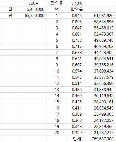Click discount factor 0.641
The width and height of the screenshot is (116, 142).
pyautogui.click(x=77, y=59)
